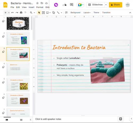
Task: Open comment history
Action: pyautogui.click(x=72, y=5)
